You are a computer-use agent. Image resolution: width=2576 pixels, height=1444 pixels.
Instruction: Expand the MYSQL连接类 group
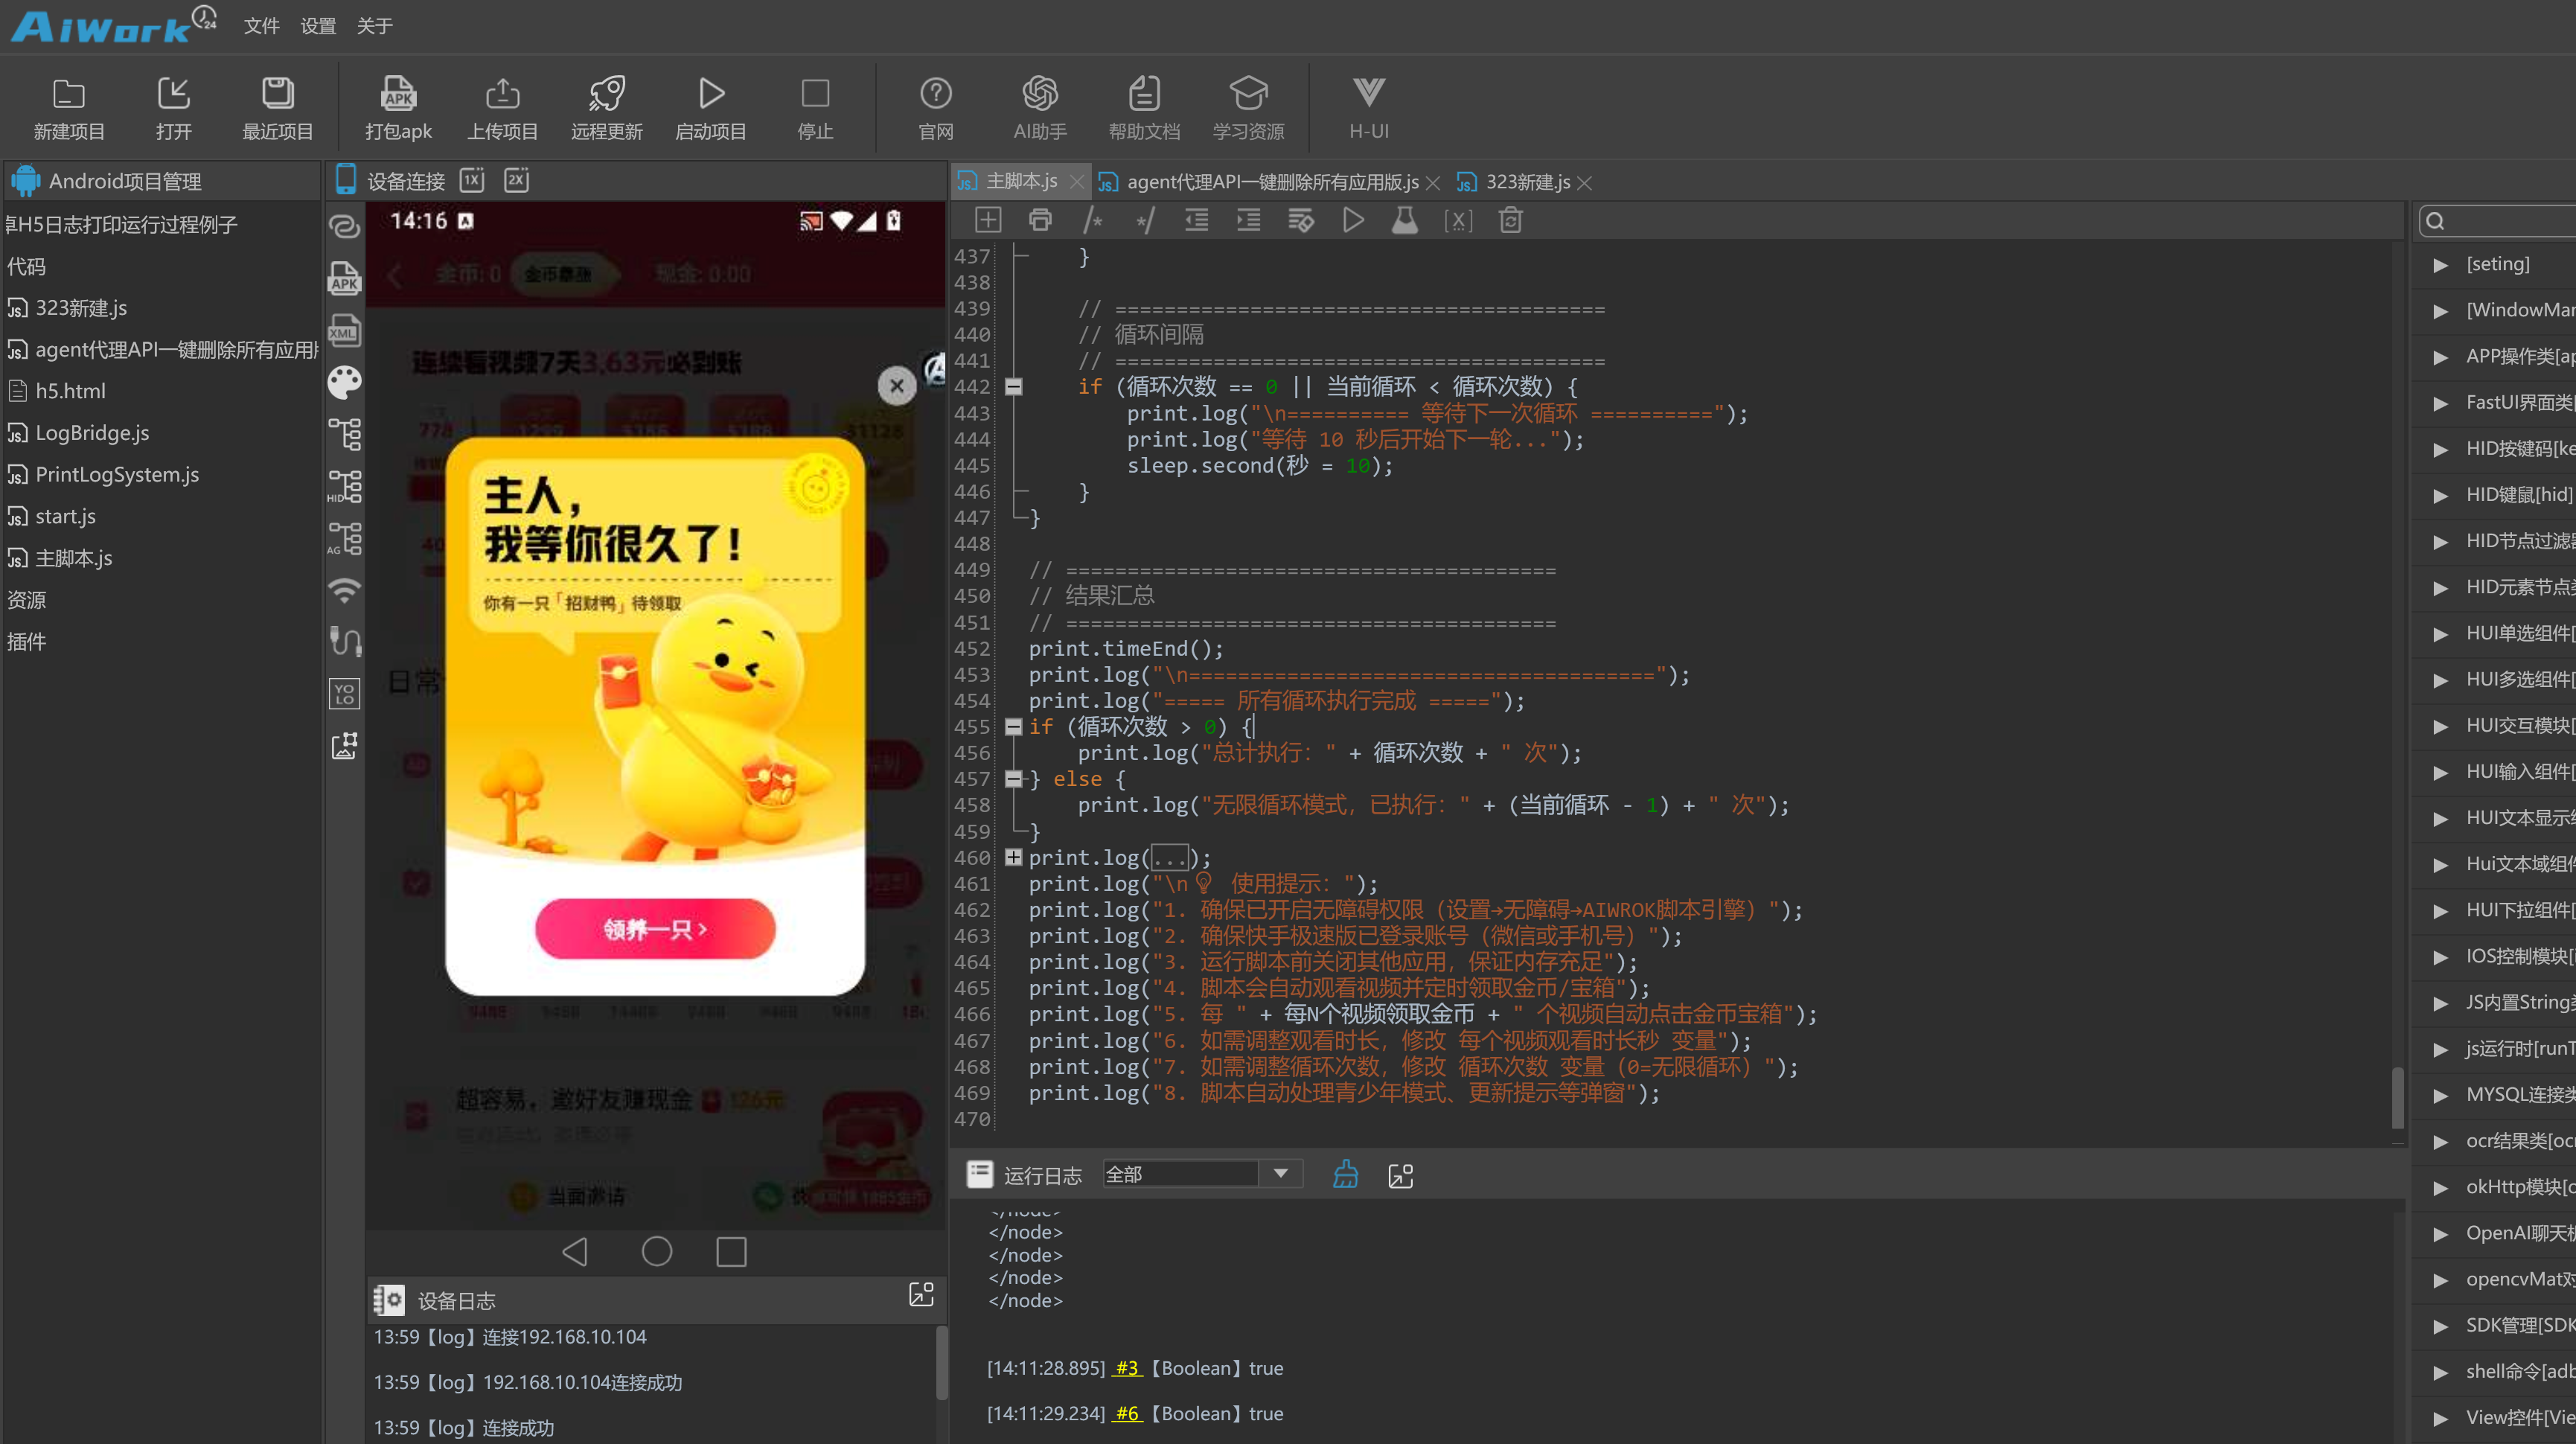2441,1096
